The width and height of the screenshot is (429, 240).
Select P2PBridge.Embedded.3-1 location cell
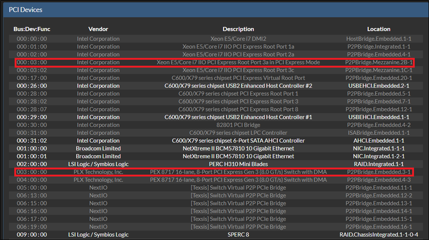point(379,172)
